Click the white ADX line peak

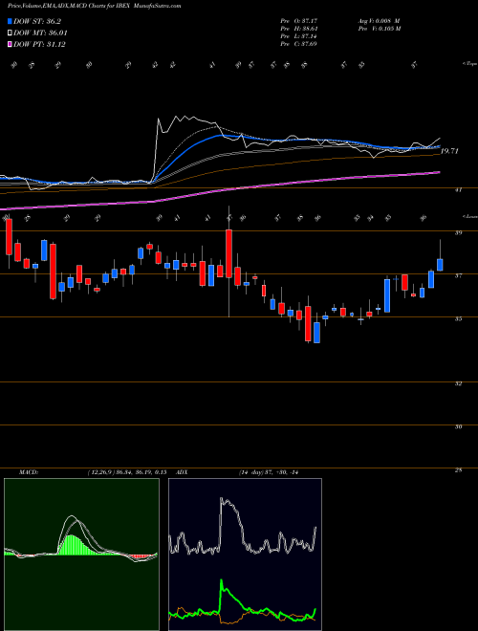pos(223,501)
